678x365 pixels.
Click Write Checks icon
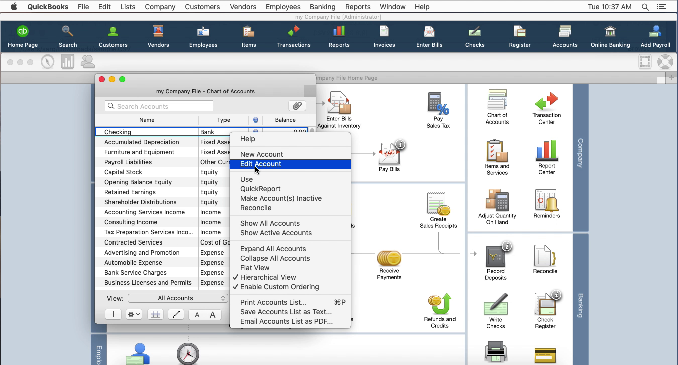pos(496,311)
